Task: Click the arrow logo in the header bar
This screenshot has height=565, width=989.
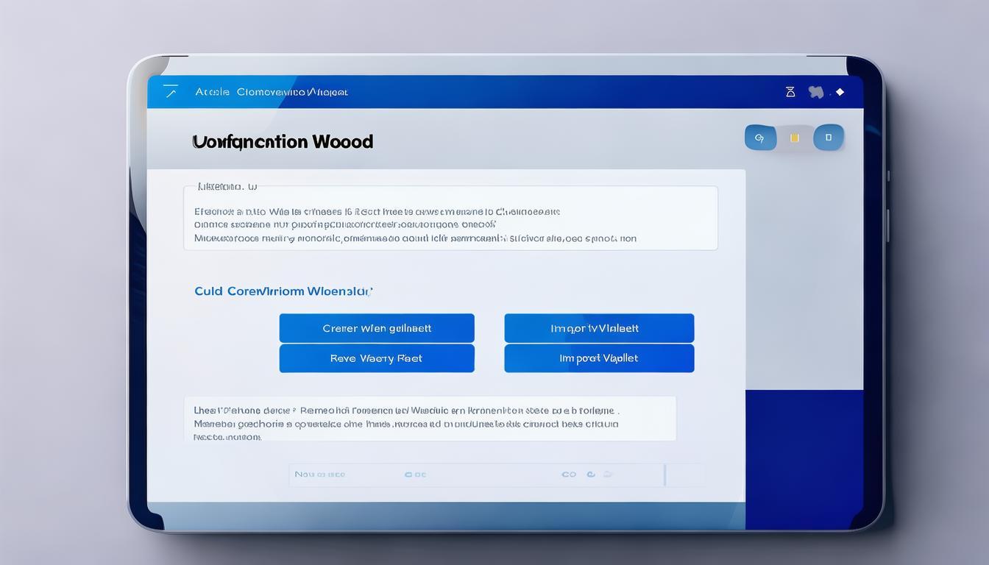Action: [x=171, y=91]
